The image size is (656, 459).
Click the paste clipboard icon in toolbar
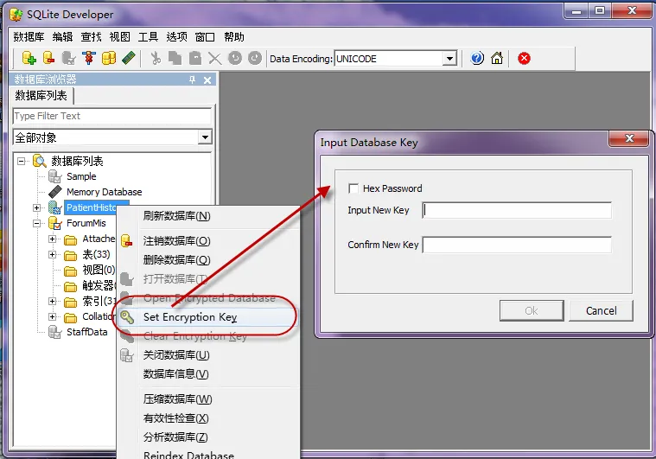(195, 58)
